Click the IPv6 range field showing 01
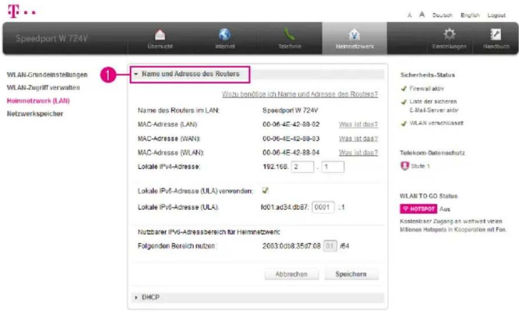The image size is (519, 312). (330, 246)
